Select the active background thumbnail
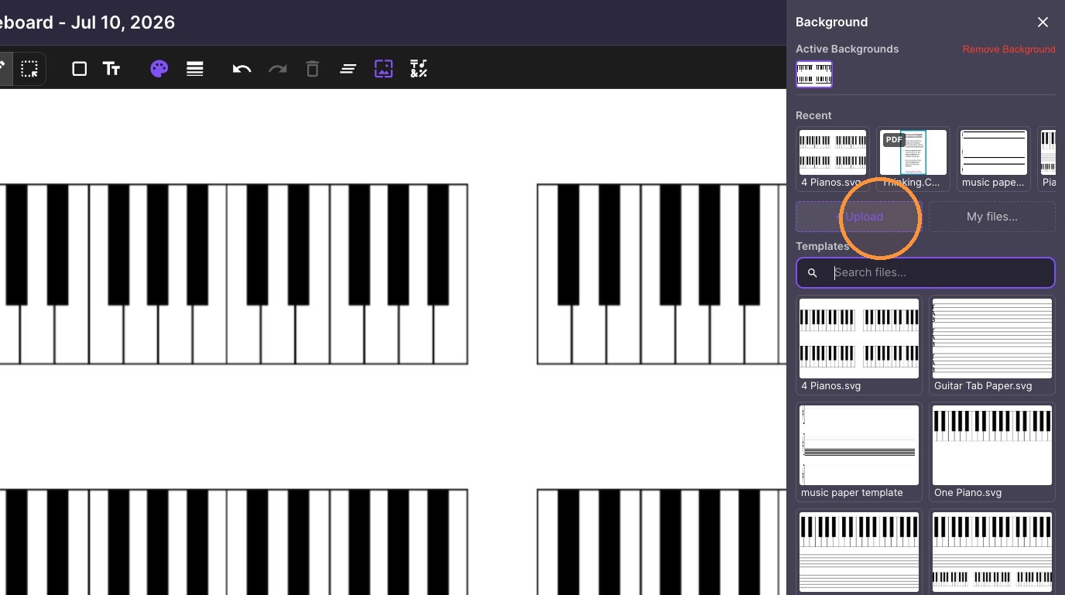This screenshot has width=1065, height=595. coord(814,74)
